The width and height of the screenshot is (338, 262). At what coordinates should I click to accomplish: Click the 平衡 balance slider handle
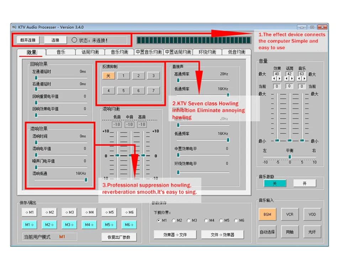pyautogui.click(x=290, y=157)
